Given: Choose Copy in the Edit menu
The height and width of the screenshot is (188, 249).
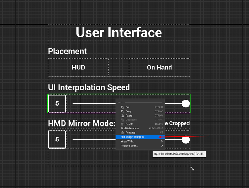Looking at the screenshot, I should coord(140,111).
